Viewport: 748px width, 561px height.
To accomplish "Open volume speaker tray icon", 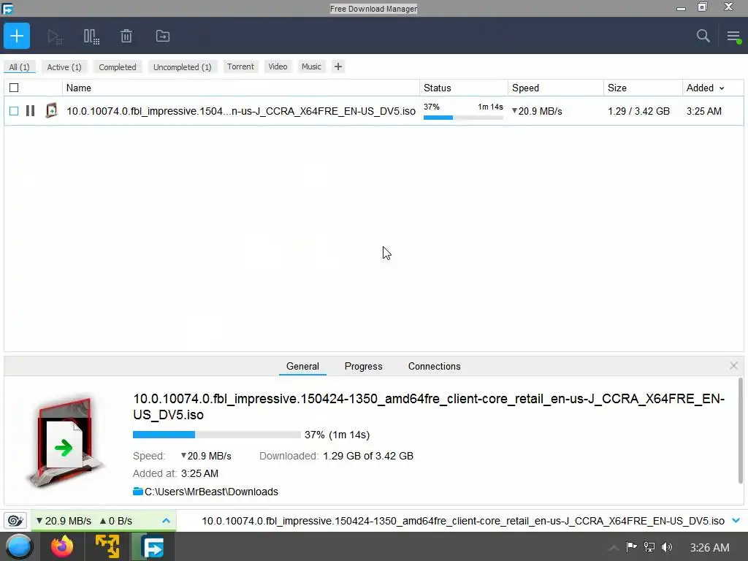I will 667,547.
